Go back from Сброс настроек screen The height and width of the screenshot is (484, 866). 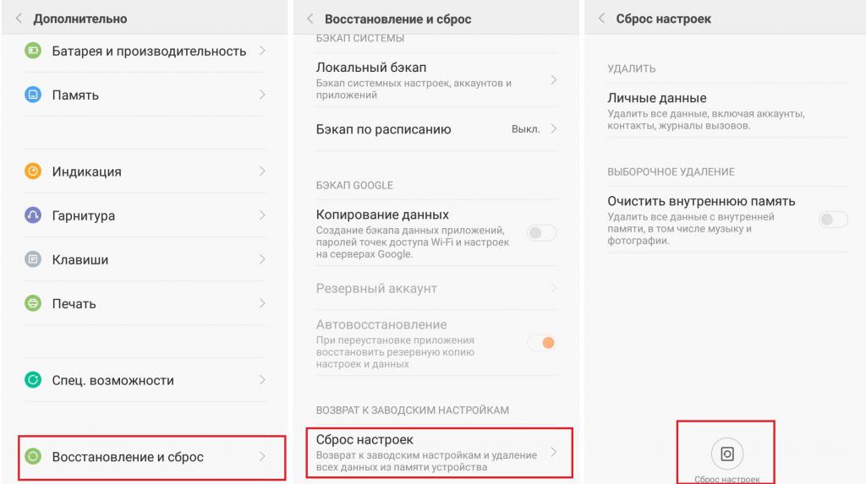click(602, 19)
